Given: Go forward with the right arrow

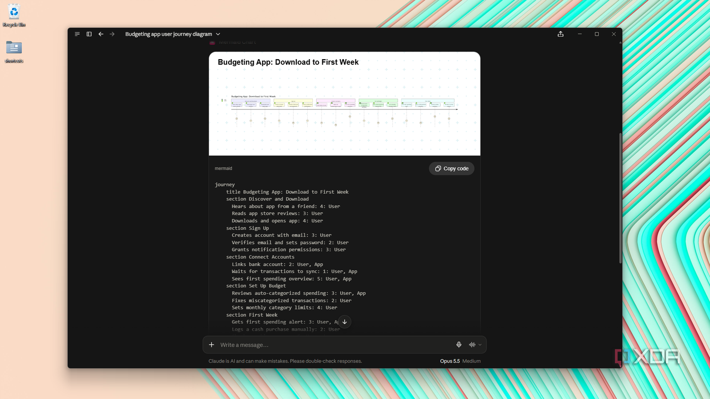Looking at the screenshot, I should (x=112, y=34).
